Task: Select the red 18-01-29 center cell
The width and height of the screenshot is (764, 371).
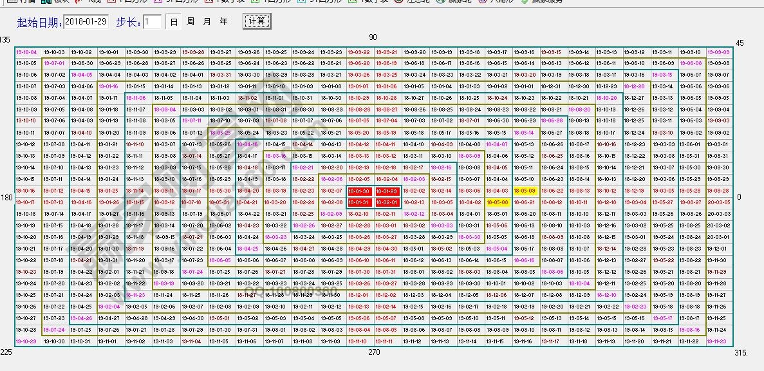Action: (x=387, y=191)
